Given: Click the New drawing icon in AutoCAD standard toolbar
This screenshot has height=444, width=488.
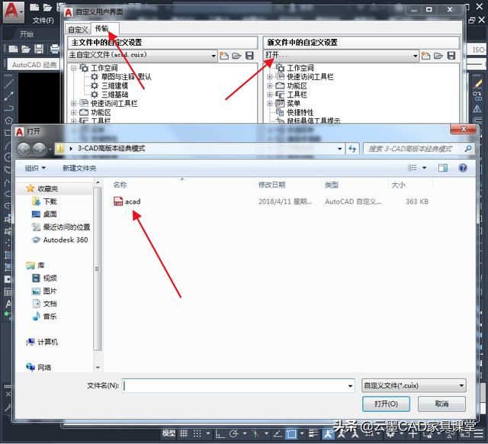Looking at the screenshot, I should 13,49.
